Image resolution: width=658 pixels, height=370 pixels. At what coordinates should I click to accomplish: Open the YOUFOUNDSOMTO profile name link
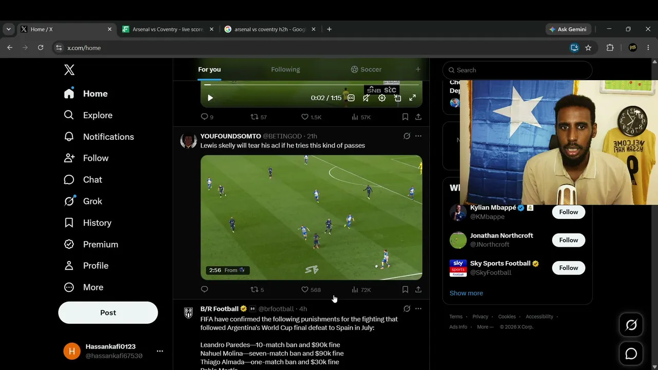coord(231,136)
